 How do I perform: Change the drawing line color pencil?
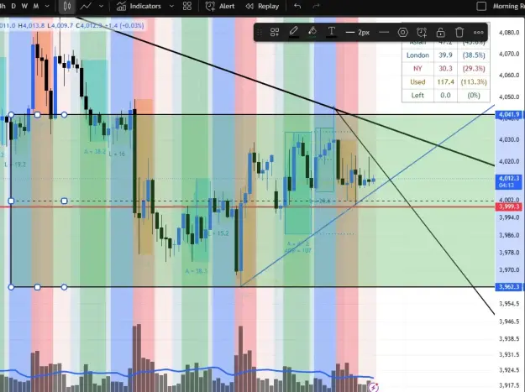[x=294, y=32]
